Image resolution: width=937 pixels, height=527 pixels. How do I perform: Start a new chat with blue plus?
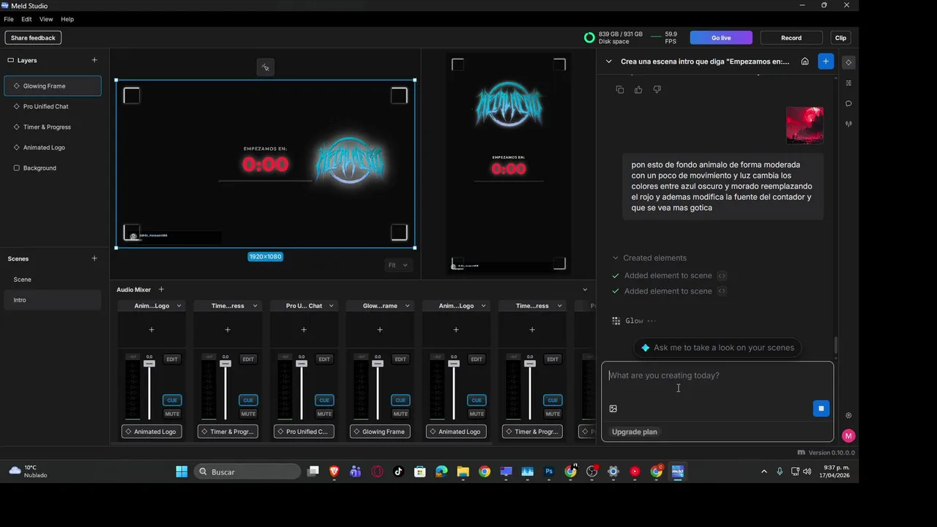click(x=826, y=61)
